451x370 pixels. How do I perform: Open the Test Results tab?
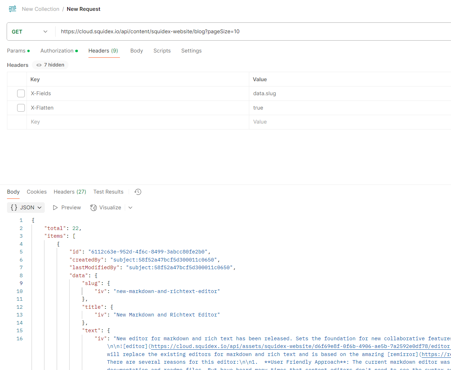(108, 192)
